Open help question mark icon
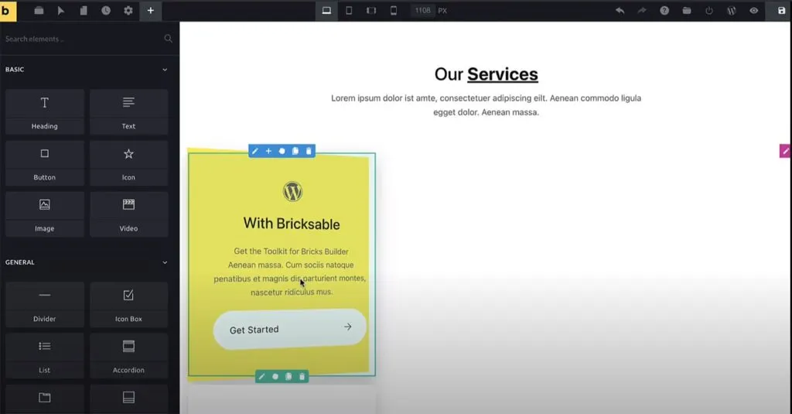The height and width of the screenshot is (414, 792). pos(664,11)
